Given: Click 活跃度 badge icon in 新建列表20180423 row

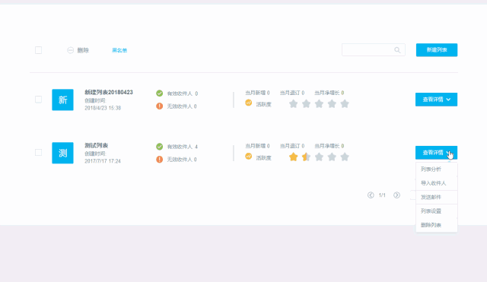Looking at the screenshot, I should [x=249, y=103].
